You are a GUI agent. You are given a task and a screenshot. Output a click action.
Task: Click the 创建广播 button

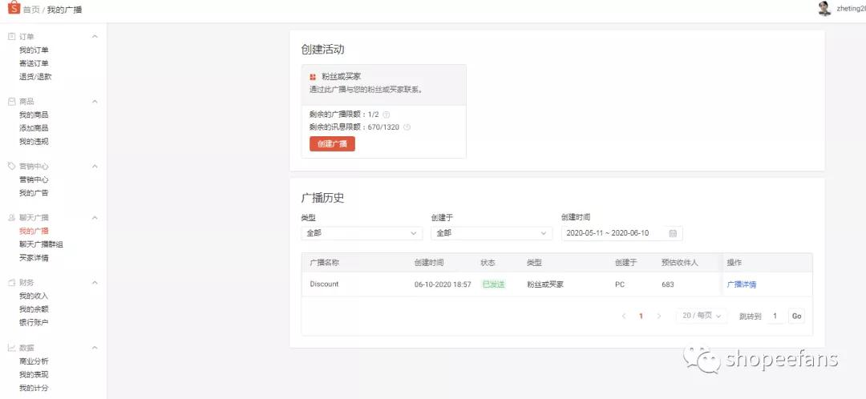coord(332,144)
